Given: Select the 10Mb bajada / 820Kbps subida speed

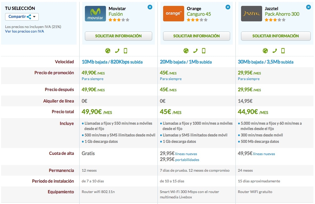Looking at the screenshot, I should tap(112, 62).
